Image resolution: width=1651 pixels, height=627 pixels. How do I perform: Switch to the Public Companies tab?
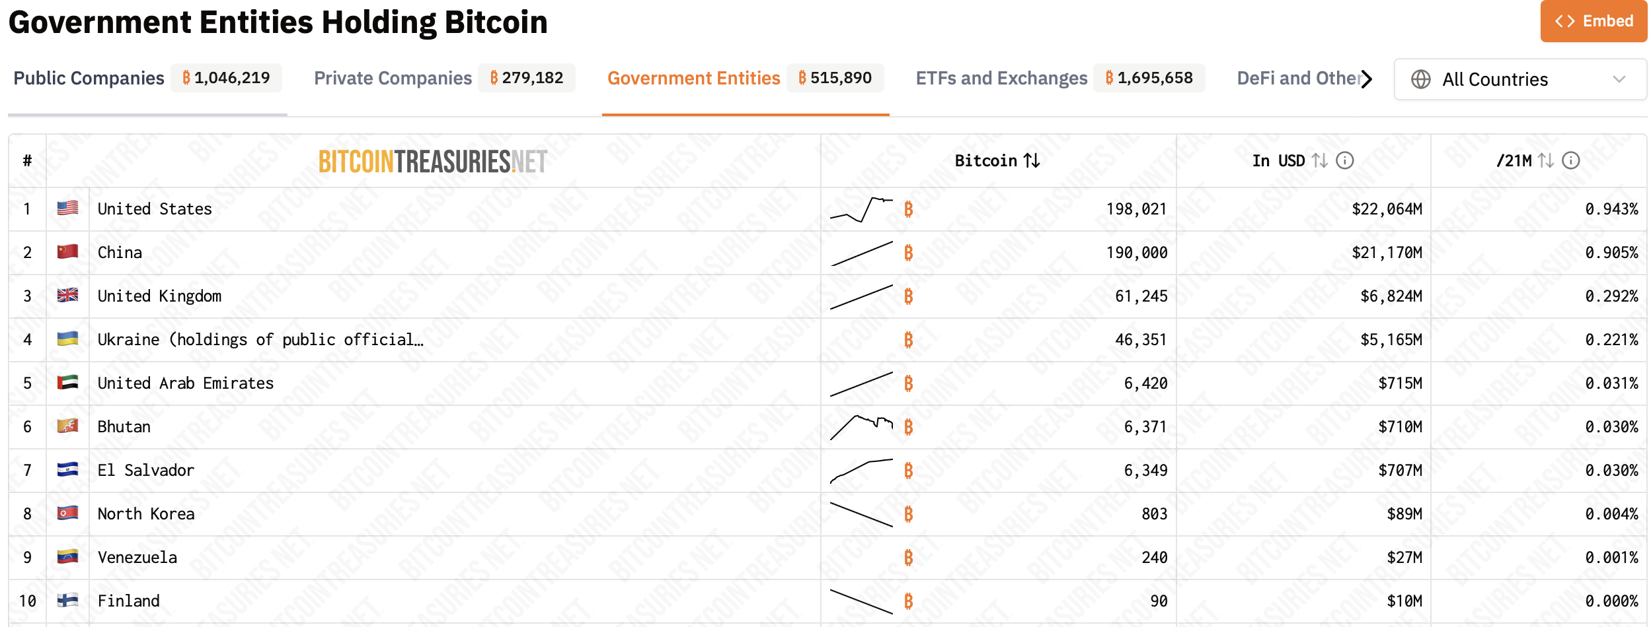[89, 78]
